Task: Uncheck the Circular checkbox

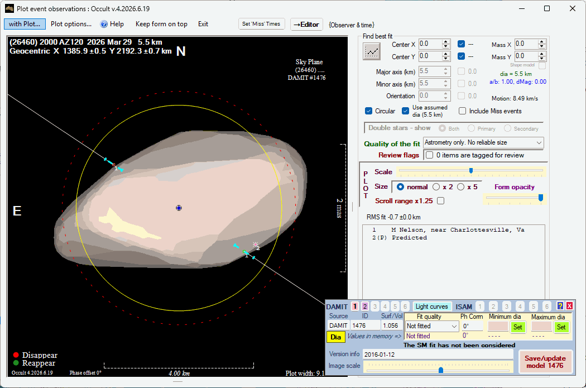Action: click(368, 111)
